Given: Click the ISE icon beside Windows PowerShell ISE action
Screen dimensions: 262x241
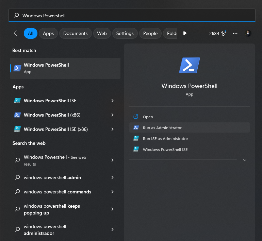Looking at the screenshot, I should tap(136, 149).
